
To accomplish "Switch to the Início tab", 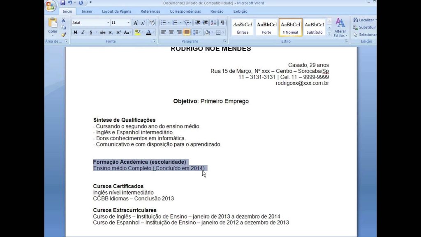I will [67, 11].
